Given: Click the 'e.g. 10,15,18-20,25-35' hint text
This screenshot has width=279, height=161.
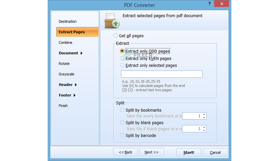Looking at the screenshot, I should 141,81.
